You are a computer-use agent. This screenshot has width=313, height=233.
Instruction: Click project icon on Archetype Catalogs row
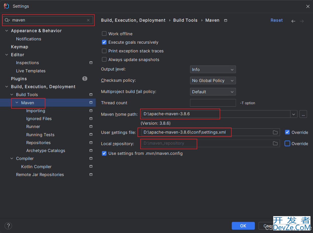coord(91,150)
